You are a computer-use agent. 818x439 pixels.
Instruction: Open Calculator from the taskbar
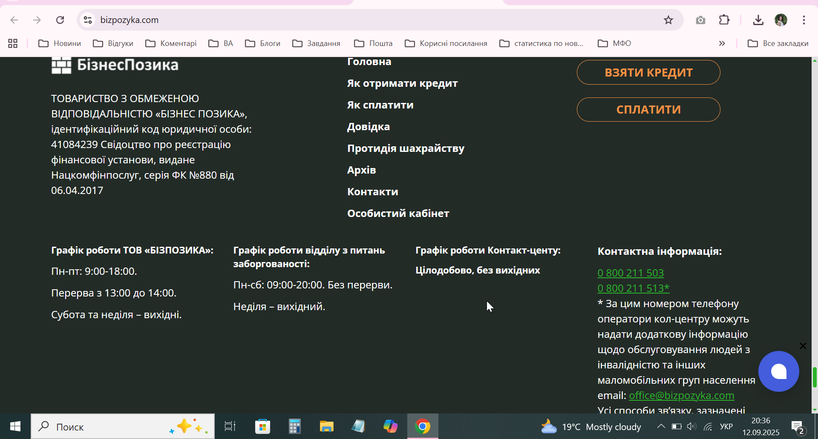click(294, 426)
